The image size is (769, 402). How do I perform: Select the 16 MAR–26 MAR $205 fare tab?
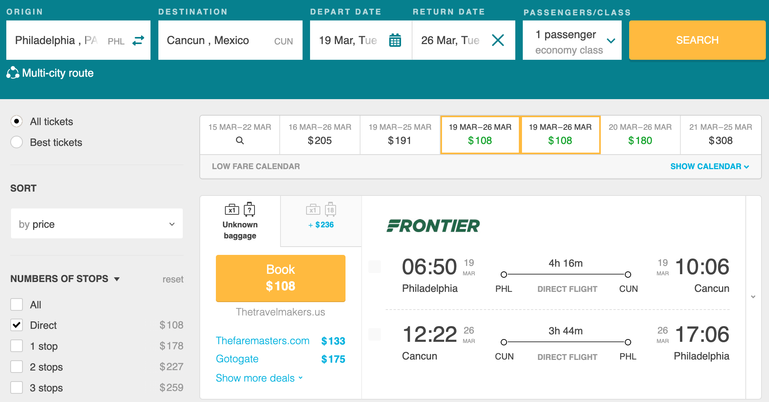[x=319, y=135]
